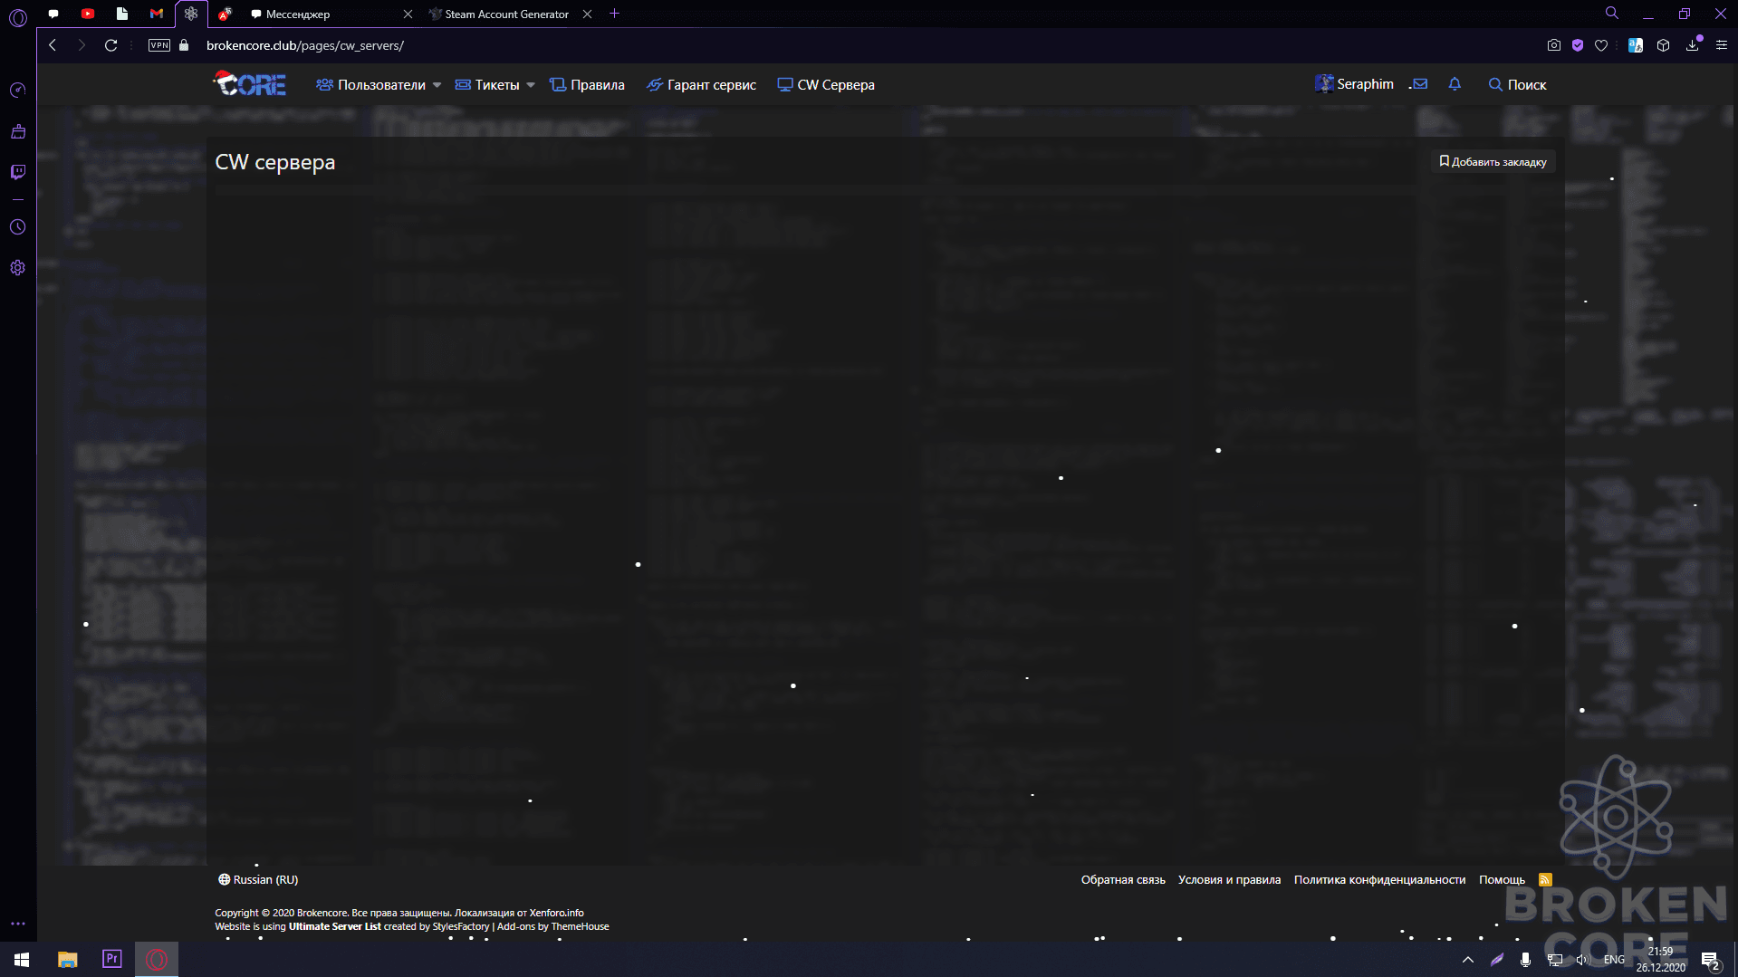1738x977 pixels.
Task: Add page to bookmarks with heart icon
Action: pyautogui.click(x=1601, y=45)
